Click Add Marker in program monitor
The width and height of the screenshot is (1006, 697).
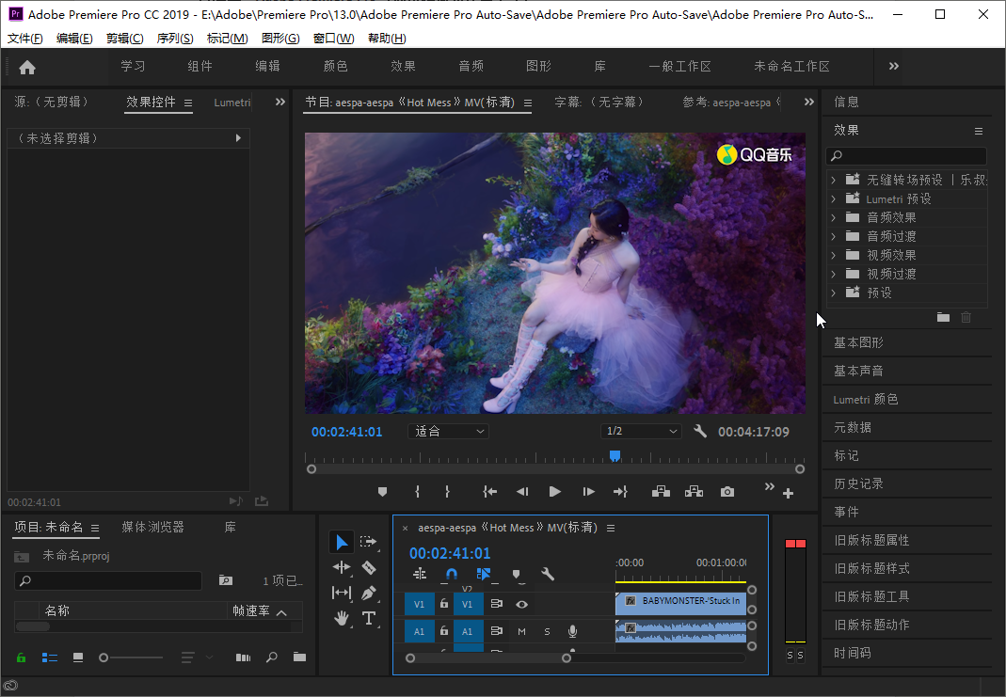(x=382, y=492)
